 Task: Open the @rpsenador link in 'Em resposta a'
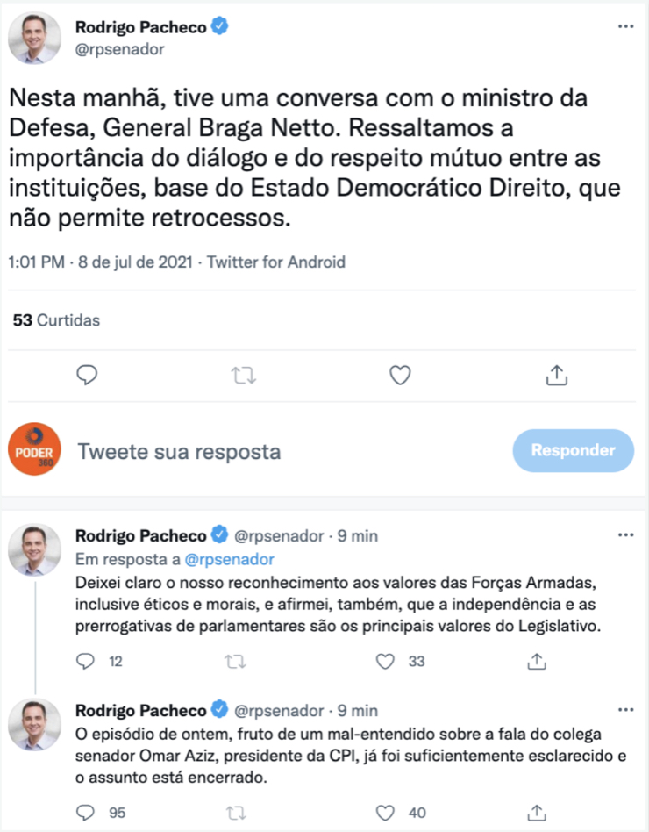(x=230, y=559)
